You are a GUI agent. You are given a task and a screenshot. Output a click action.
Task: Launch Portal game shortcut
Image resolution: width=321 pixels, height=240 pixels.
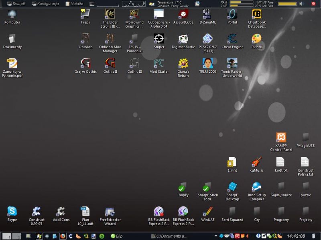click(232, 17)
